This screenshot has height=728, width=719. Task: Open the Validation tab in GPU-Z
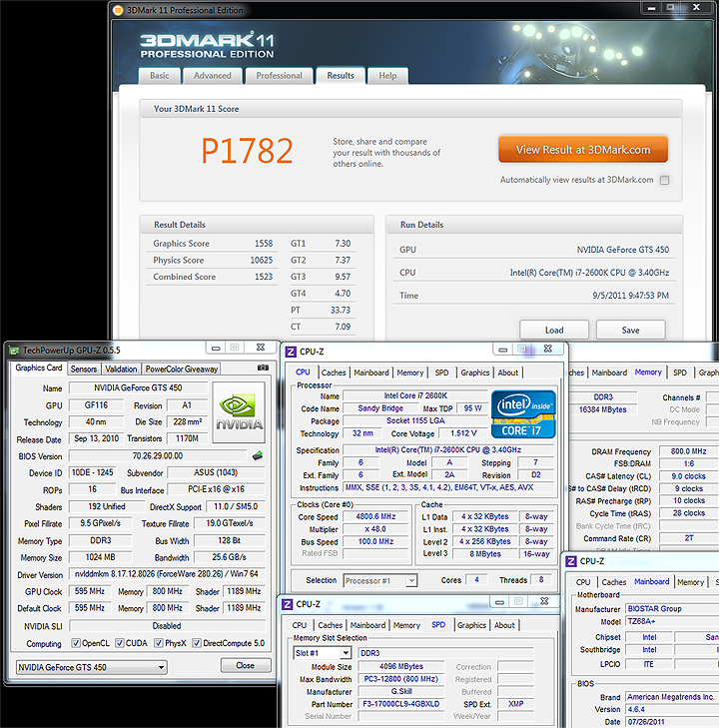click(121, 368)
